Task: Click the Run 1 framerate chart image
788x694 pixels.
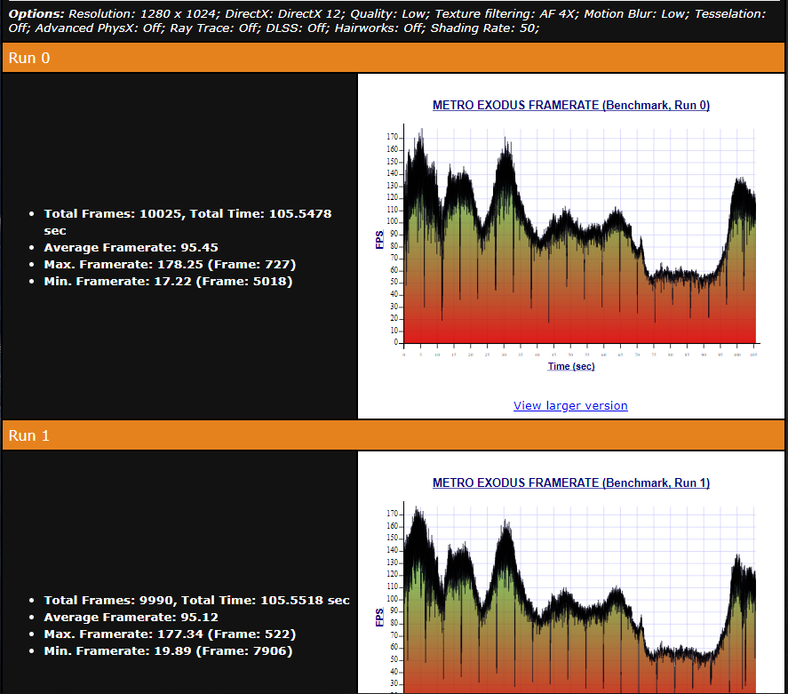Action: tap(571, 584)
